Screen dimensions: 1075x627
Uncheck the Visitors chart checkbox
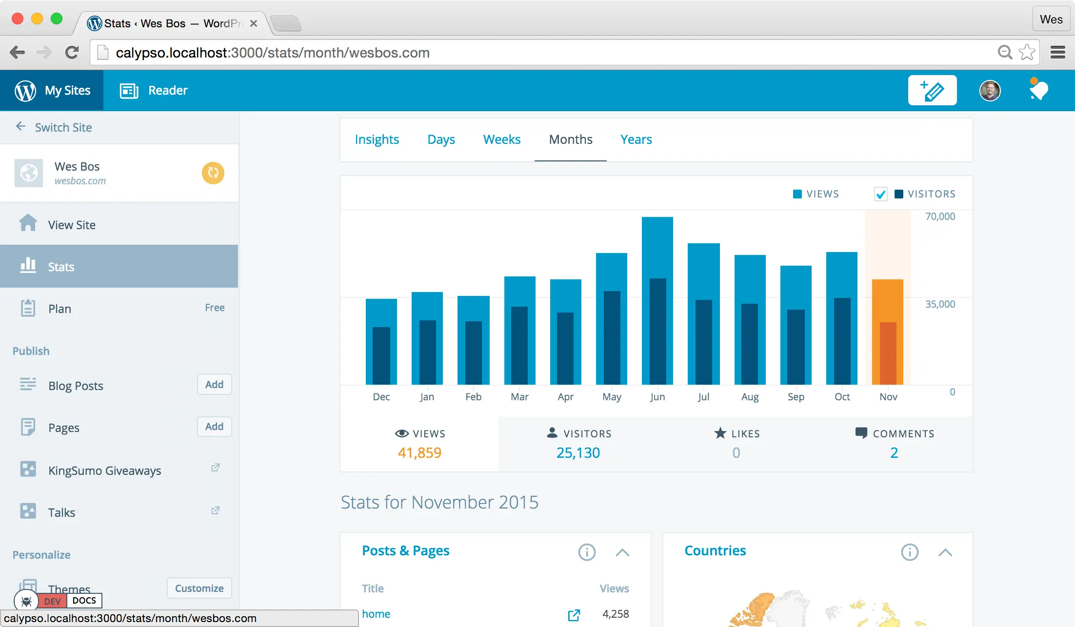880,194
